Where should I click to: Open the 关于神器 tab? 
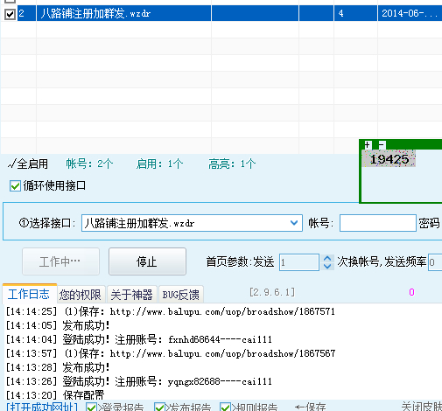[131, 295]
